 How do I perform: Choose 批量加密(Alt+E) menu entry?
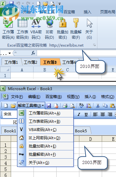[46, 146]
